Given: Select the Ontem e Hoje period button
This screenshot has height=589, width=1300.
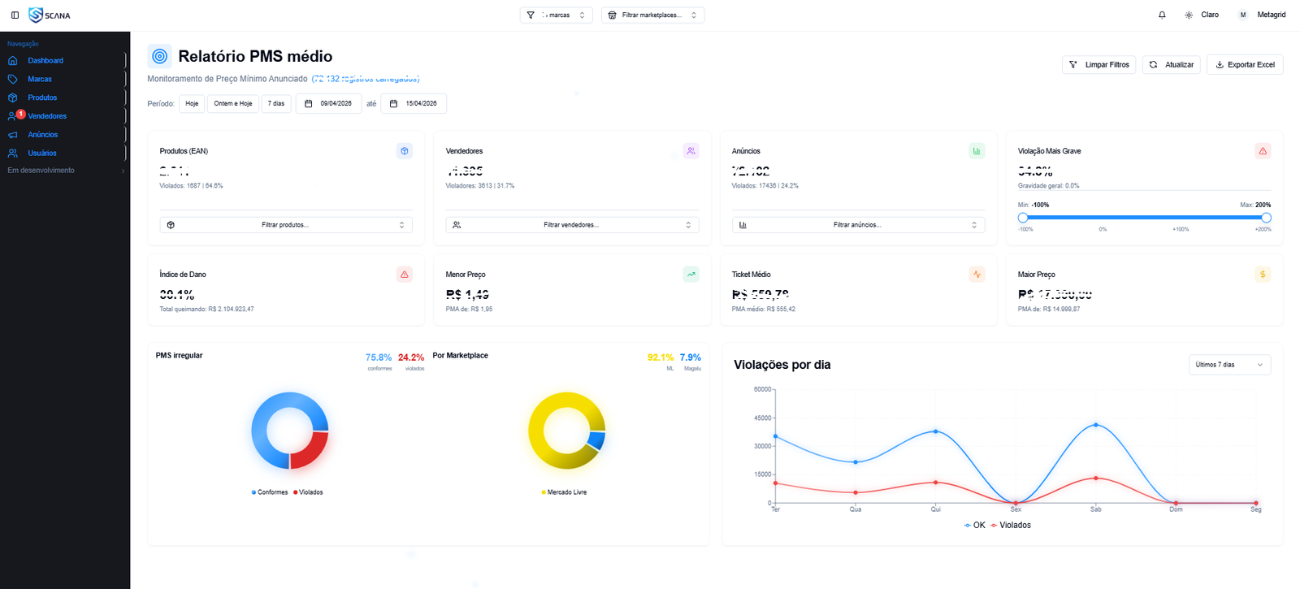Looking at the screenshot, I should pos(233,103).
